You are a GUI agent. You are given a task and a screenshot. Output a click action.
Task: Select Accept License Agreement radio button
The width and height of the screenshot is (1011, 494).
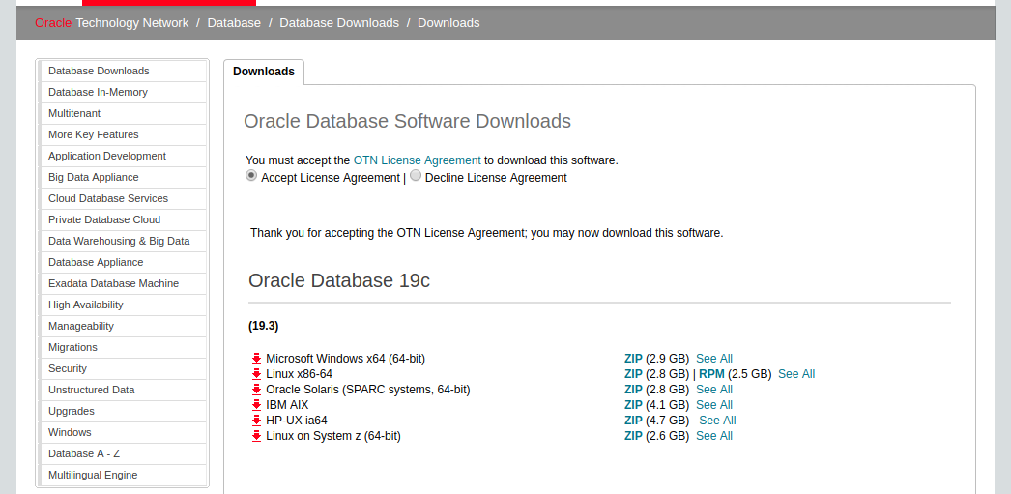tap(250, 175)
